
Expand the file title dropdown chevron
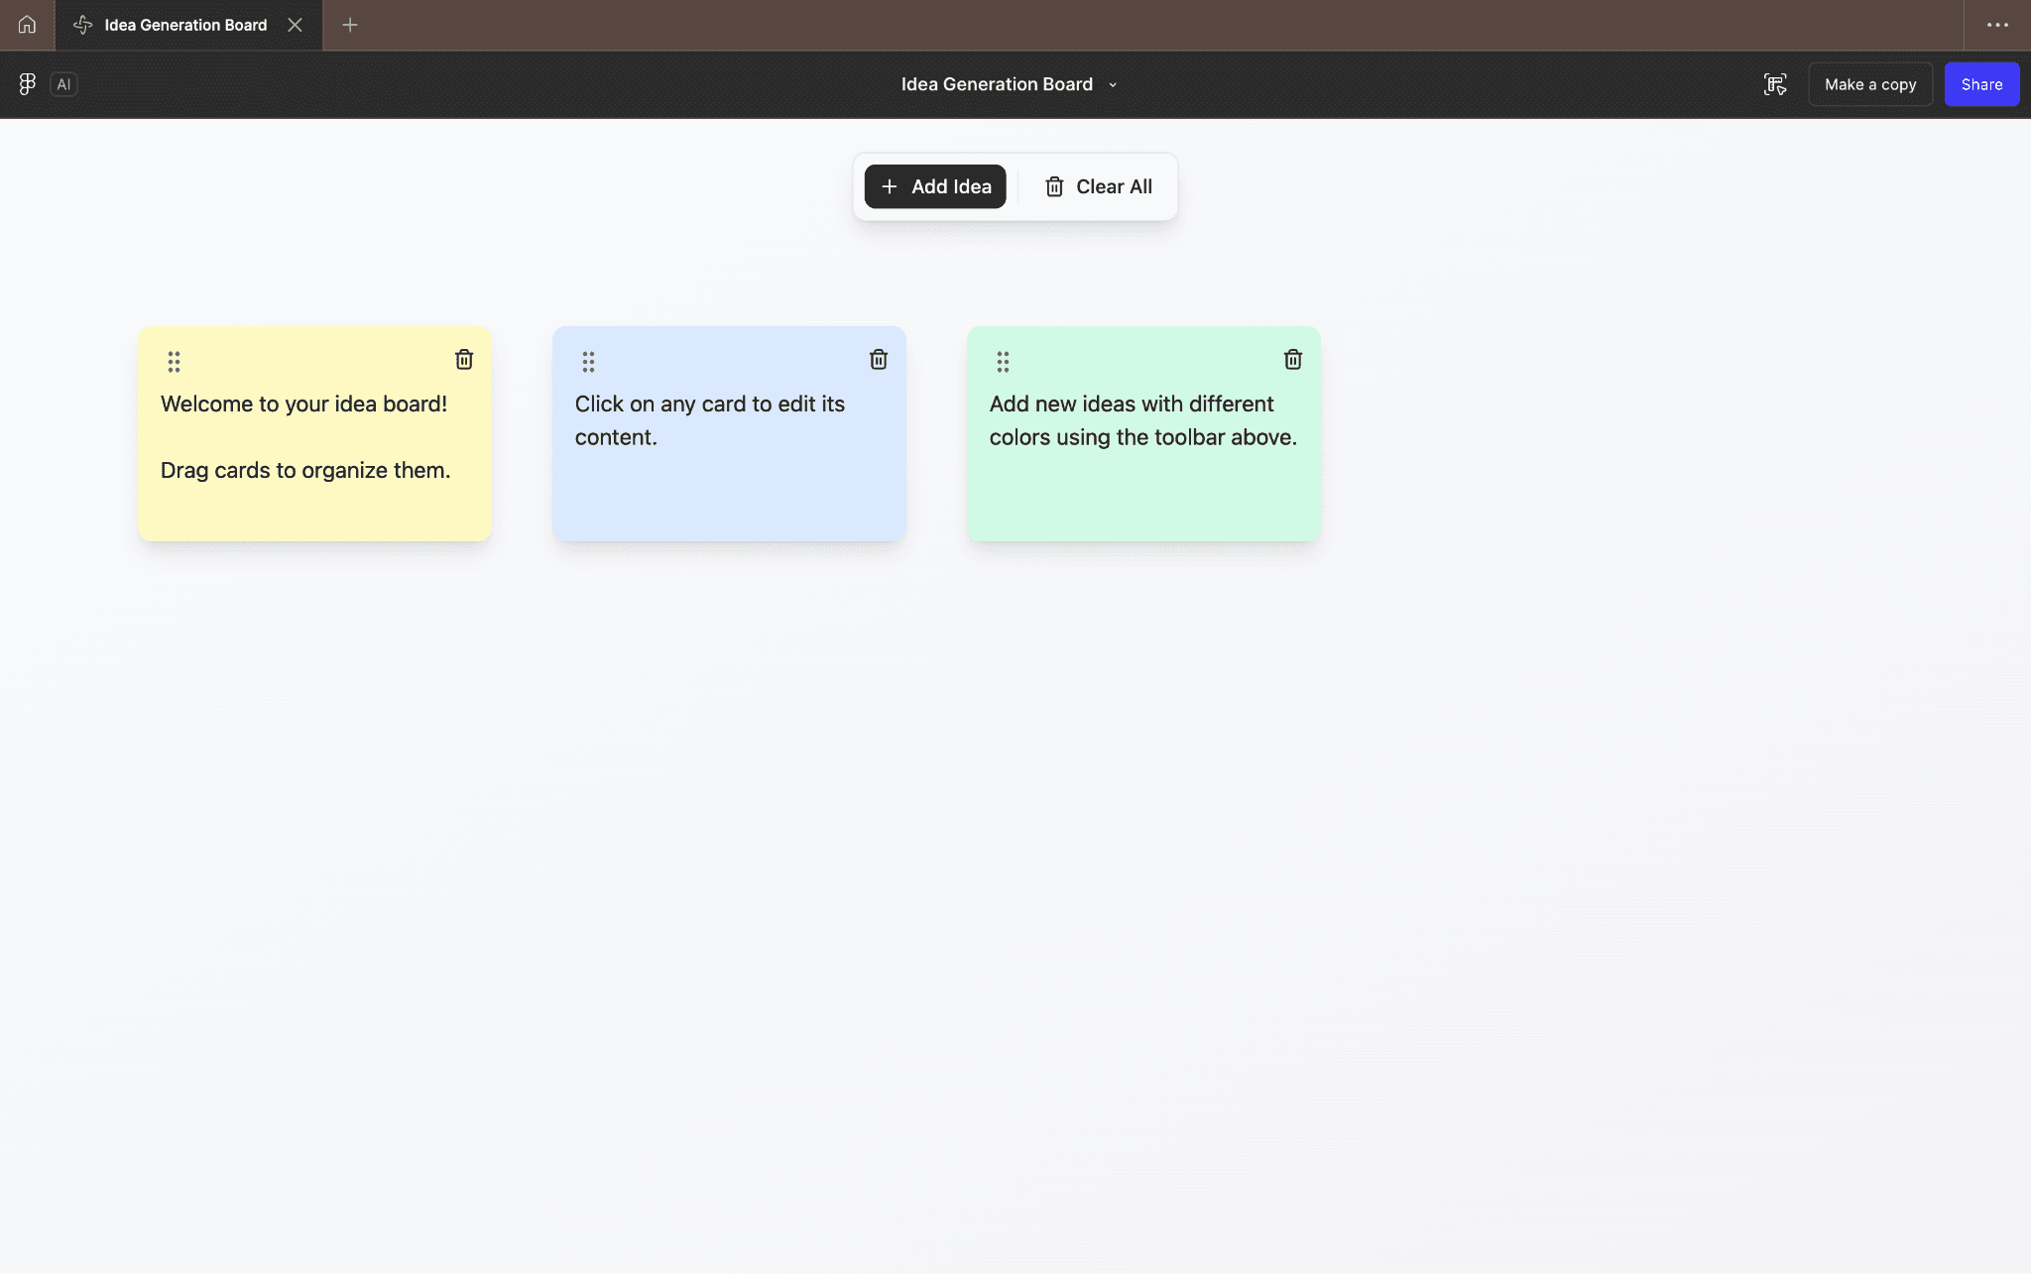point(1113,85)
